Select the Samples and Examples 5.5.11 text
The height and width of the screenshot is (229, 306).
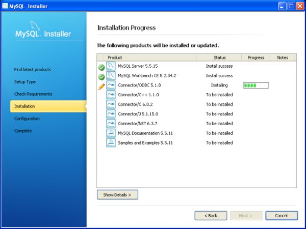[x=145, y=142]
